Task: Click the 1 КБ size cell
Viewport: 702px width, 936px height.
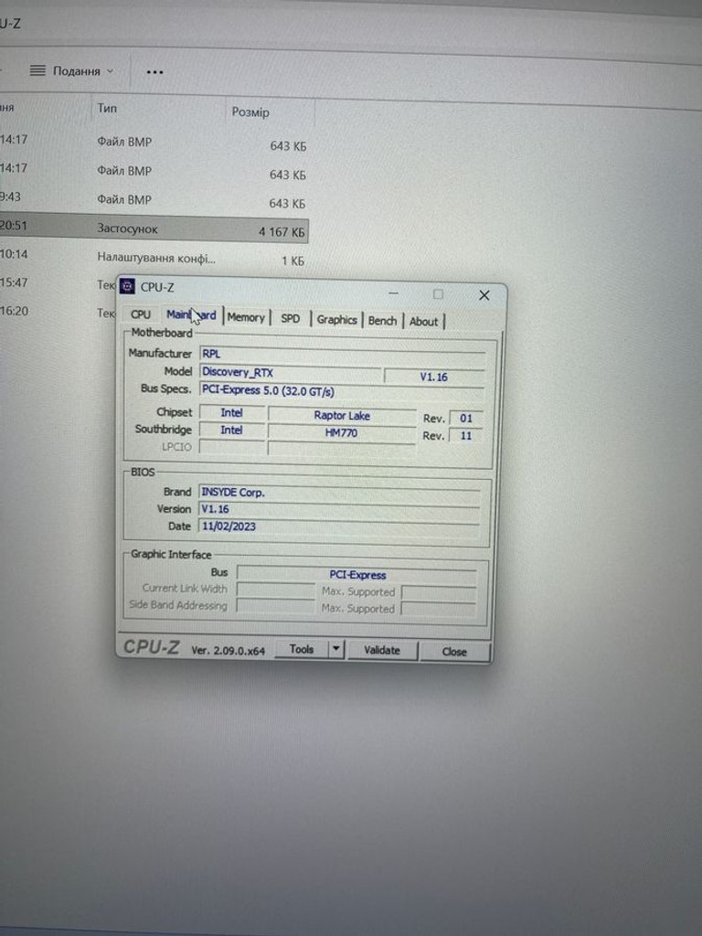Action: tap(292, 261)
